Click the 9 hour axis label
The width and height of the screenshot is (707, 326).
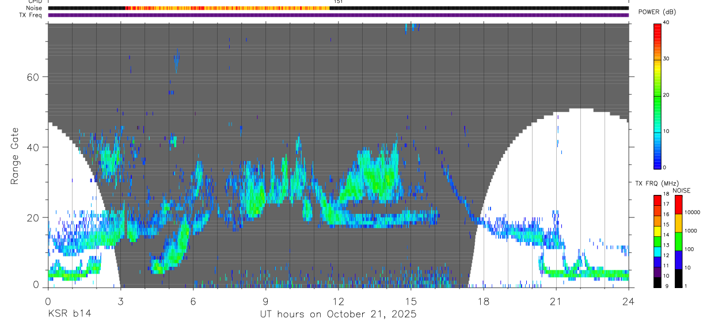point(265,301)
